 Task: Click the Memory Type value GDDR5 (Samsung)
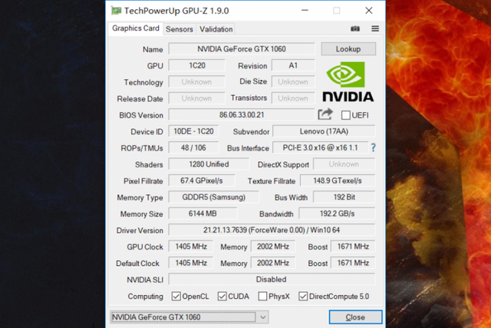click(x=214, y=197)
